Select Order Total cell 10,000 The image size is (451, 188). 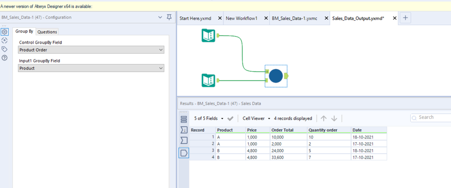coord(288,137)
